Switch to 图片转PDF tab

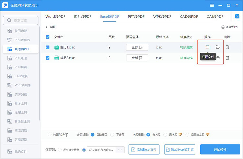click(83, 17)
